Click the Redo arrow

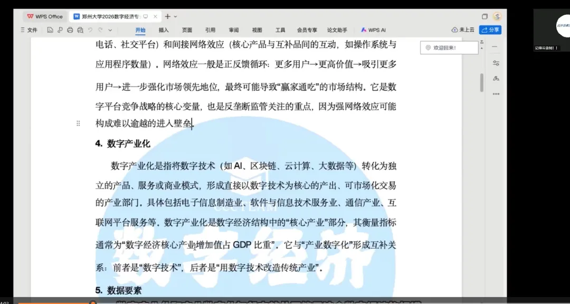click(100, 30)
